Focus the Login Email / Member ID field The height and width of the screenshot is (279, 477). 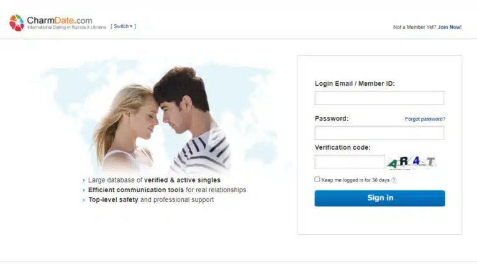coord(379,98)
